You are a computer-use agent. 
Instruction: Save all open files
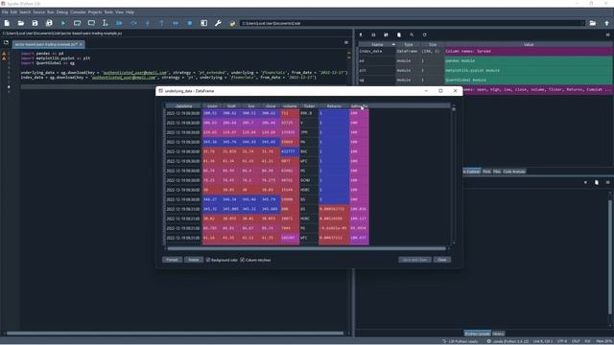point(49,23)
